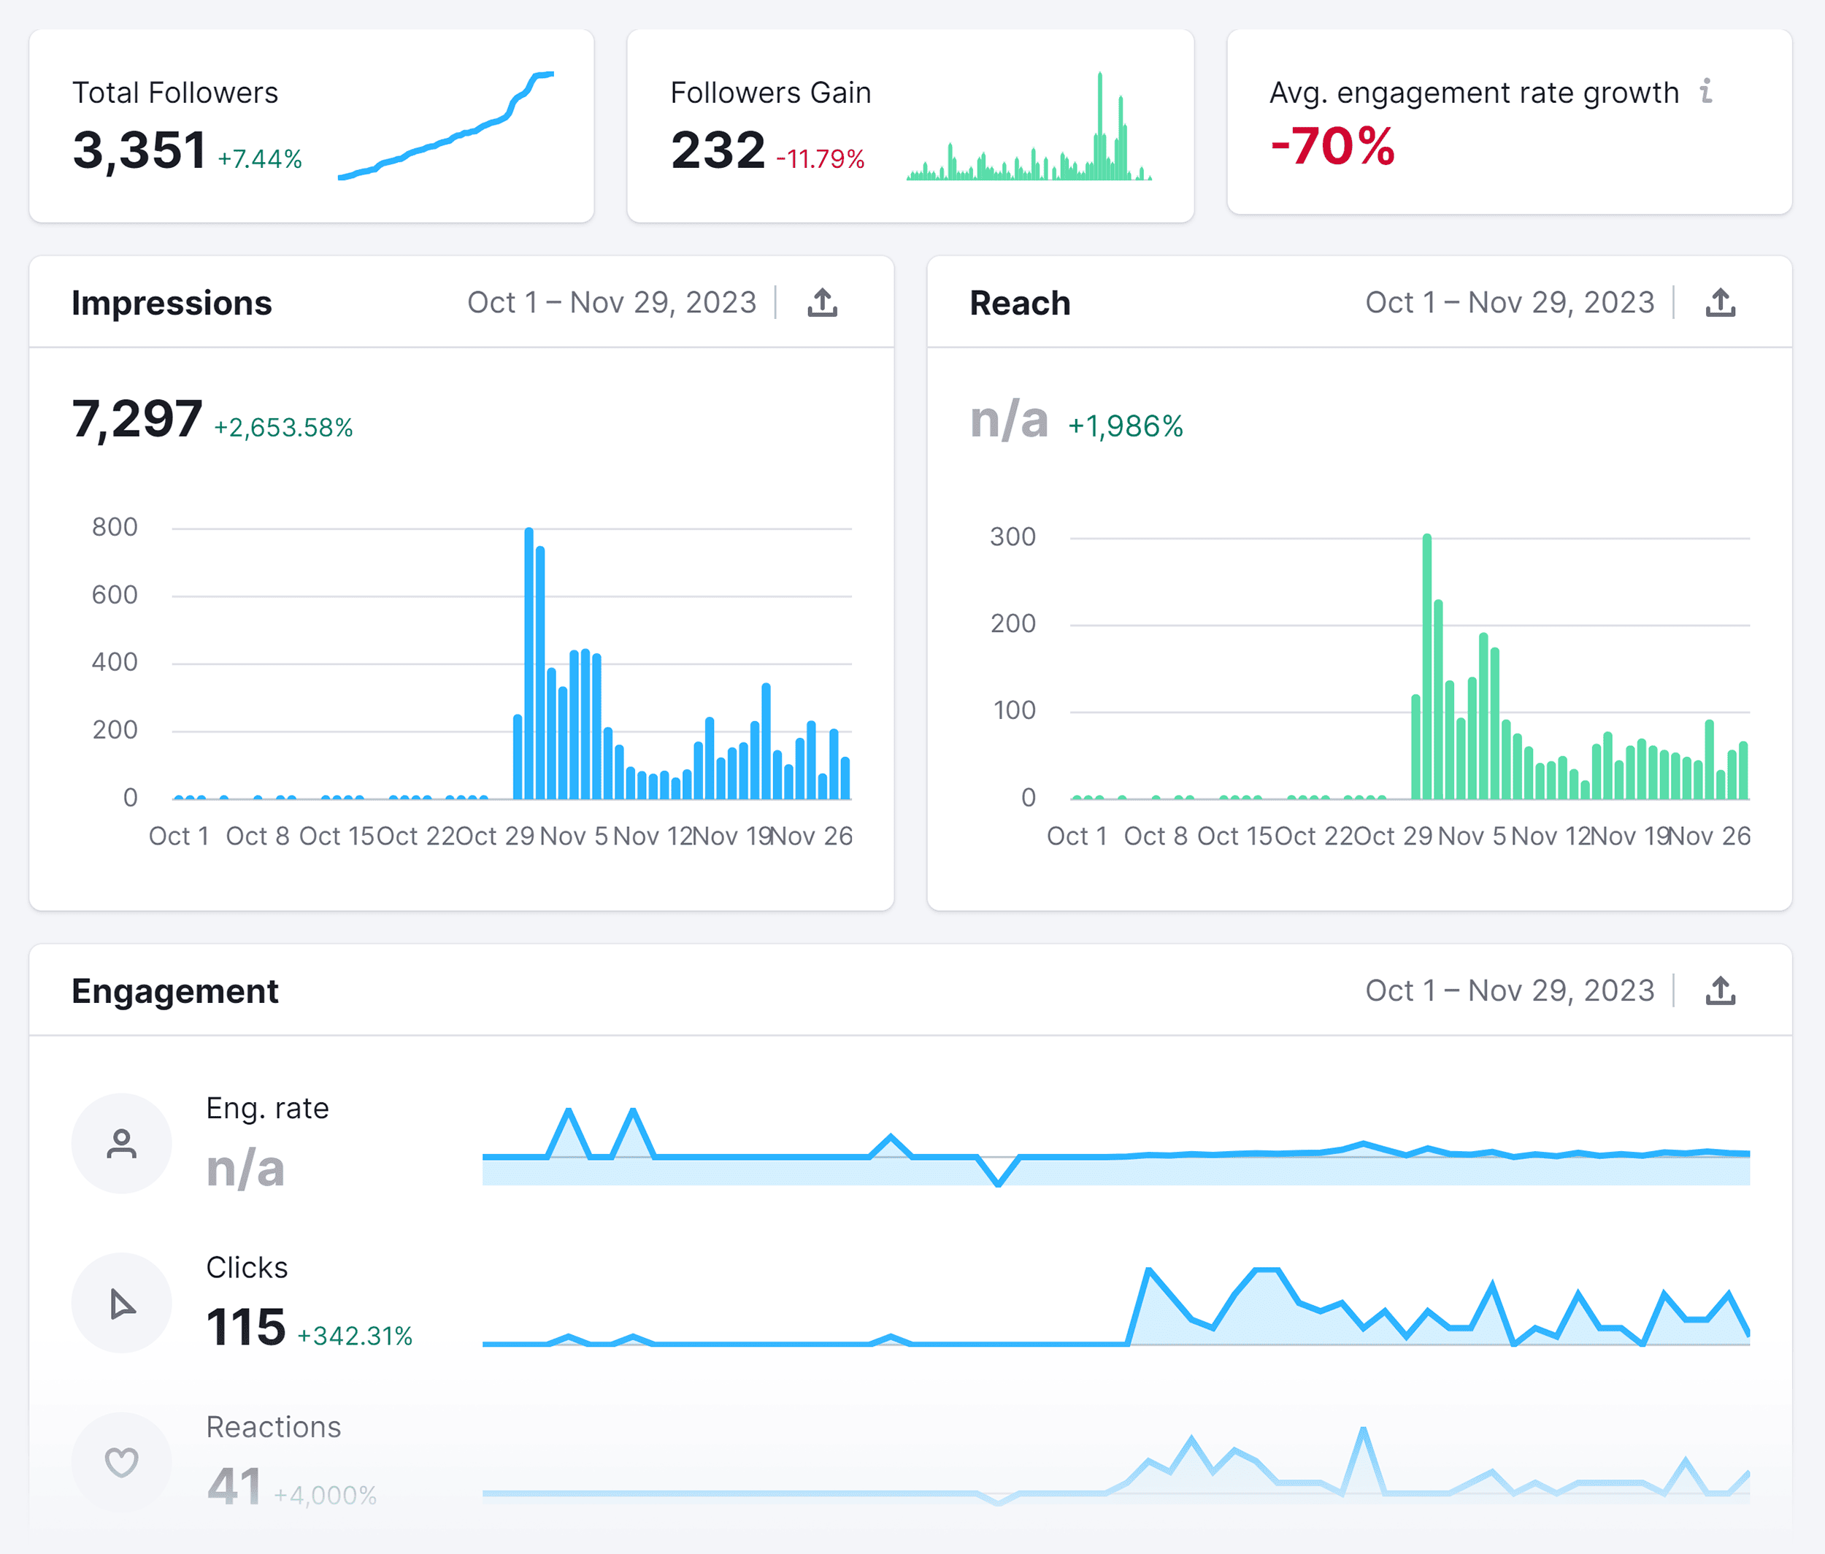Viewport: 1825px width, 1554px height.
Task: Click the Reactions metric label
Action: point(274,1426)
